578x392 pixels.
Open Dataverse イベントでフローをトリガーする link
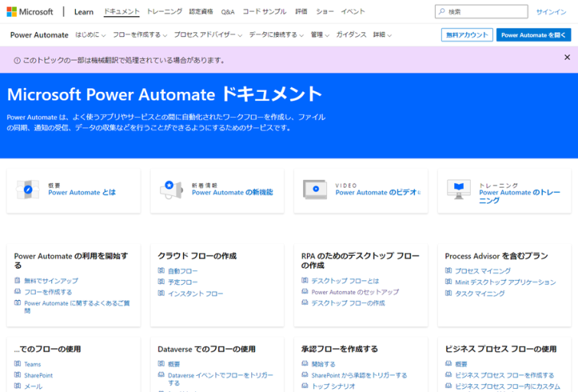(220, 379)
